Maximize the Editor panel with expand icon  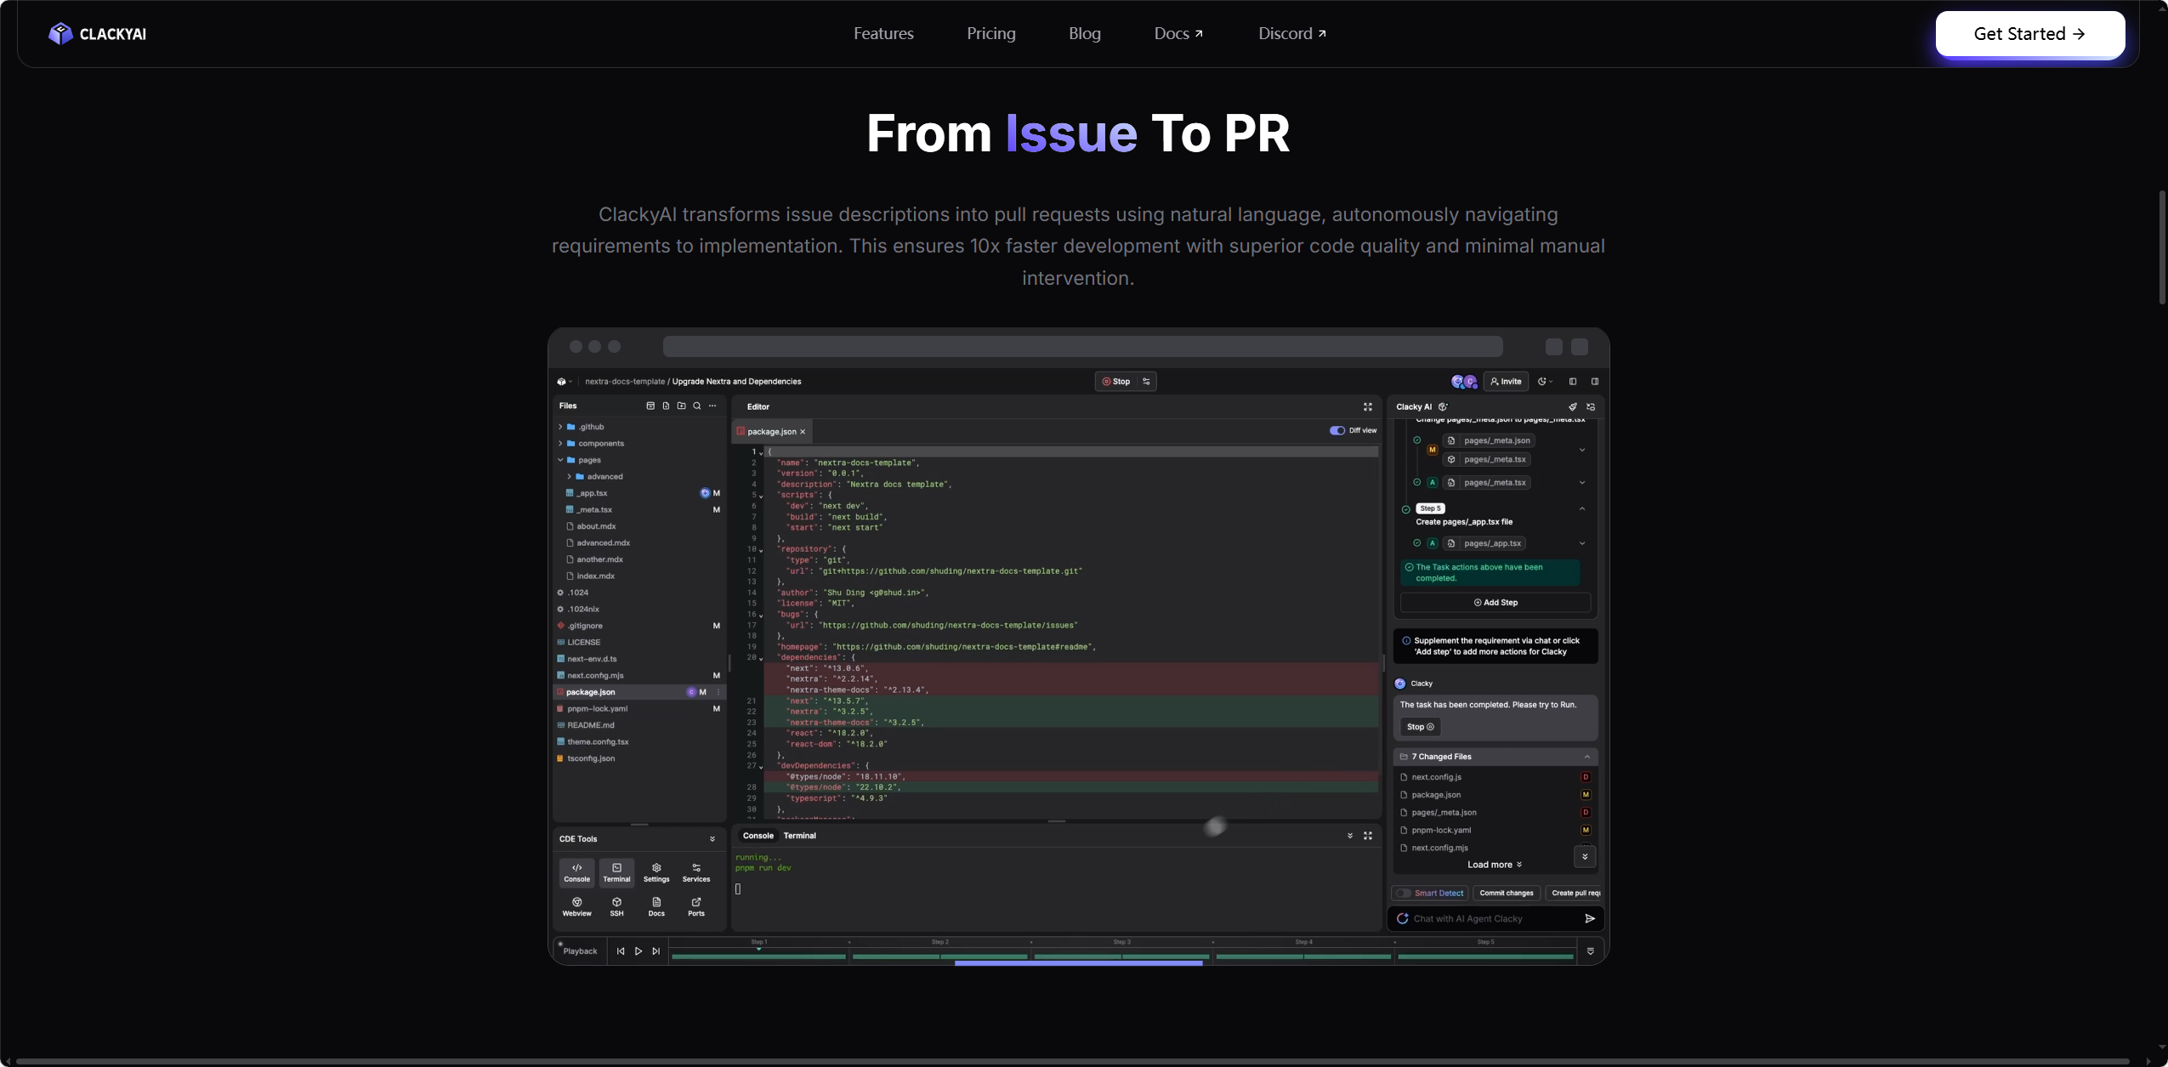coord(1368,406)
